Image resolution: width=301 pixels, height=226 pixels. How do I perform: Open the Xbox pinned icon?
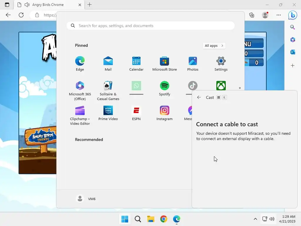click(x=221, y=86)
